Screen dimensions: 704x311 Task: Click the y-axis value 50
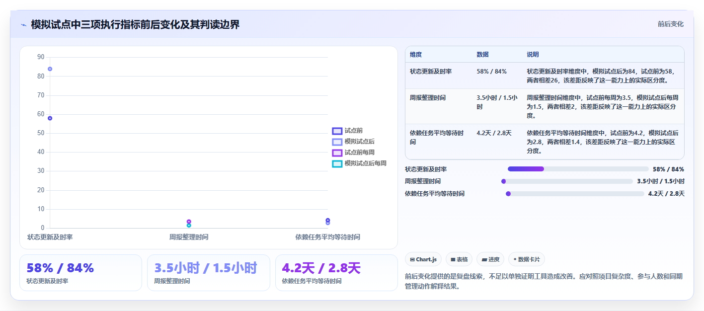click(x=41, y=133)
